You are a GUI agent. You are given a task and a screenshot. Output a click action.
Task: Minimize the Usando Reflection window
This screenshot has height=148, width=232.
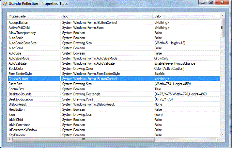[x=203, y=3]
